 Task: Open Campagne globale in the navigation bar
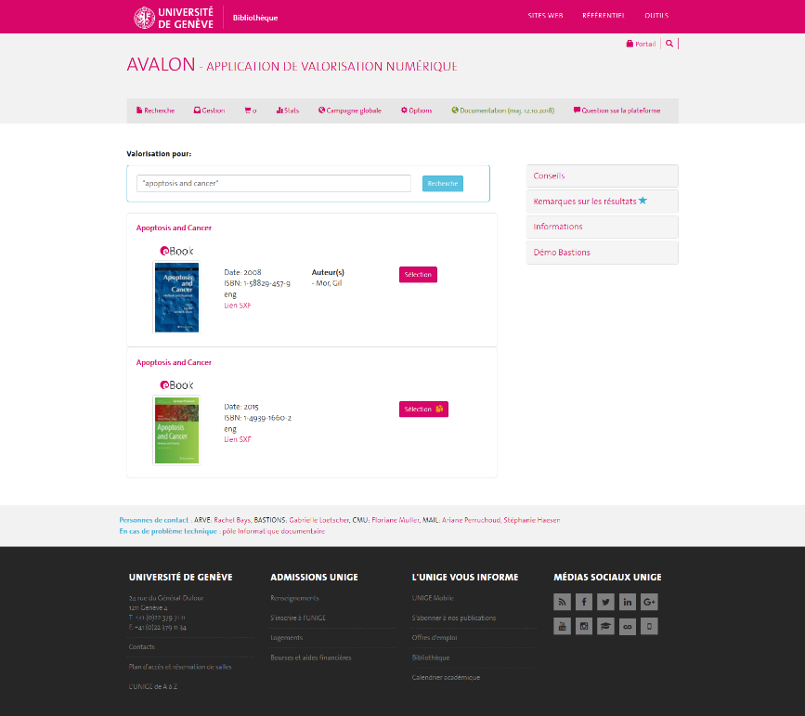tap(350, 111)
